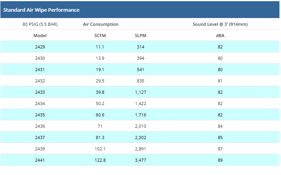Click the SCFM column header
The height and width of the screenshot is (175, 281).
(101, 36)
